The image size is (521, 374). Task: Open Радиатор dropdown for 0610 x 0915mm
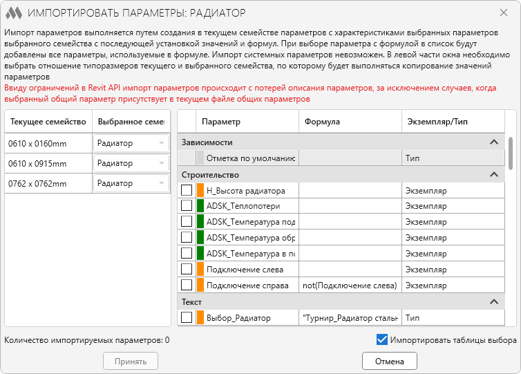point(131,163)
